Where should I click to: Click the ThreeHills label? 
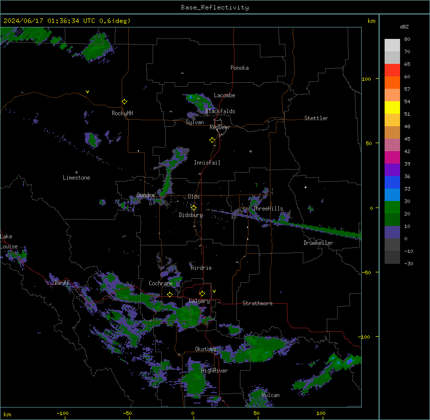268,209
